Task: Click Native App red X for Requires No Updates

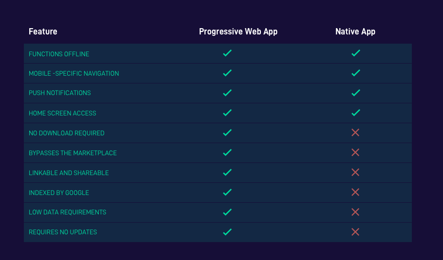Action: pos(355,232)
